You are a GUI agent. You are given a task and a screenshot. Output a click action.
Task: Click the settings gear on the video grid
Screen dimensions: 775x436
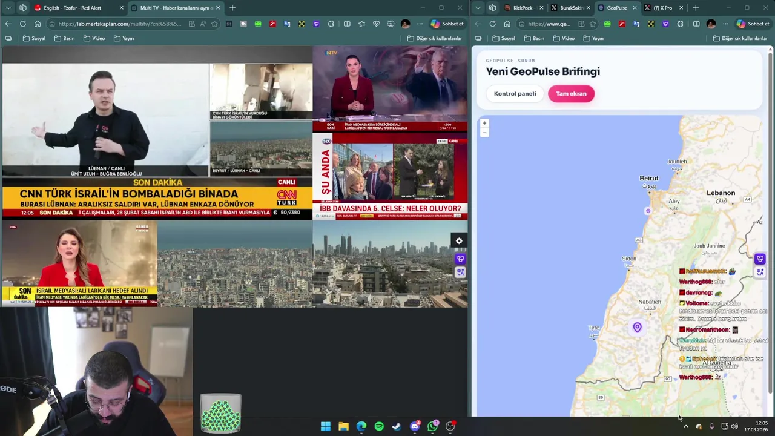click(459, 241)
